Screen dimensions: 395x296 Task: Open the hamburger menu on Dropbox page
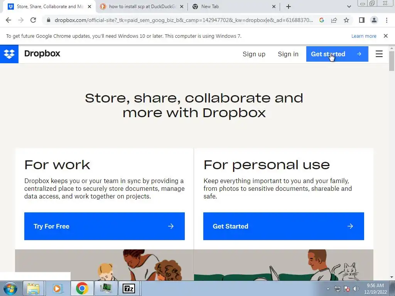click(379, 54)
